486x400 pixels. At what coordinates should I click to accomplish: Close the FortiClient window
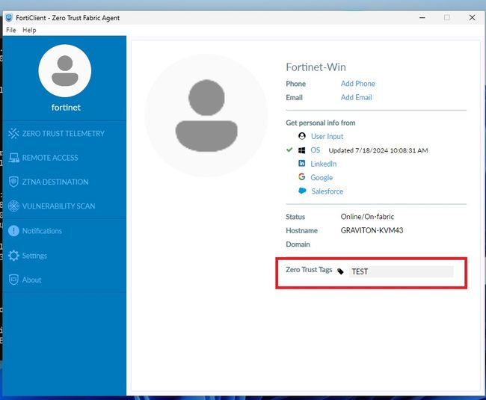[472, 18]
